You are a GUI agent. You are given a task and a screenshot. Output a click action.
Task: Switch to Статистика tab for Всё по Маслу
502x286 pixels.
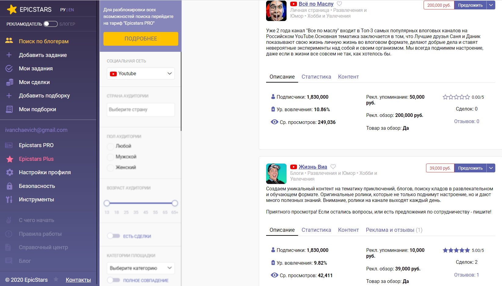click(x=316, y=77)
